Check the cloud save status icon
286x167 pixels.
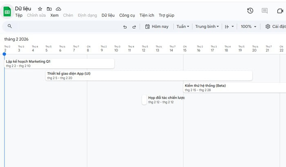point(58,9)
